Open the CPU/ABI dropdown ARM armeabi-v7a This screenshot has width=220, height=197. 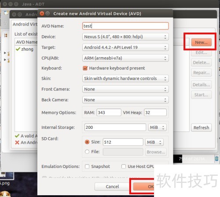tap(125, 58)
